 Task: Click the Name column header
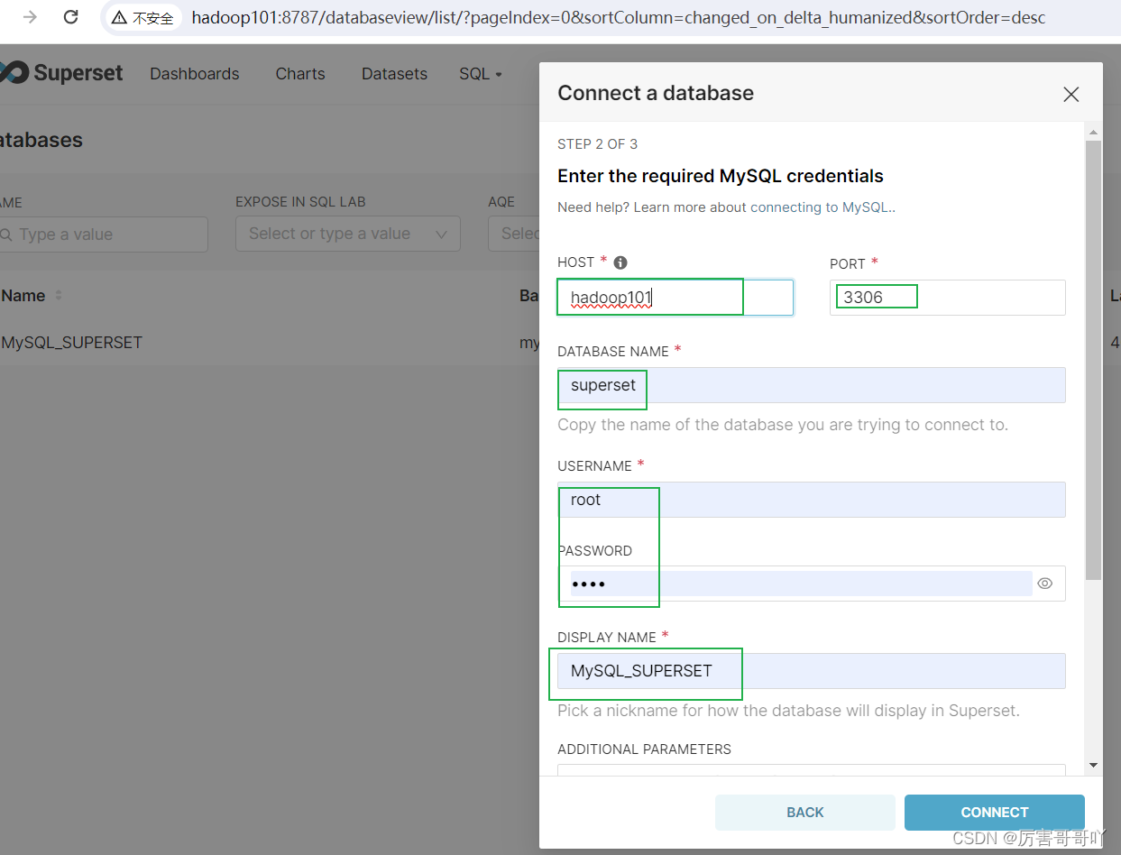point(23,296)
